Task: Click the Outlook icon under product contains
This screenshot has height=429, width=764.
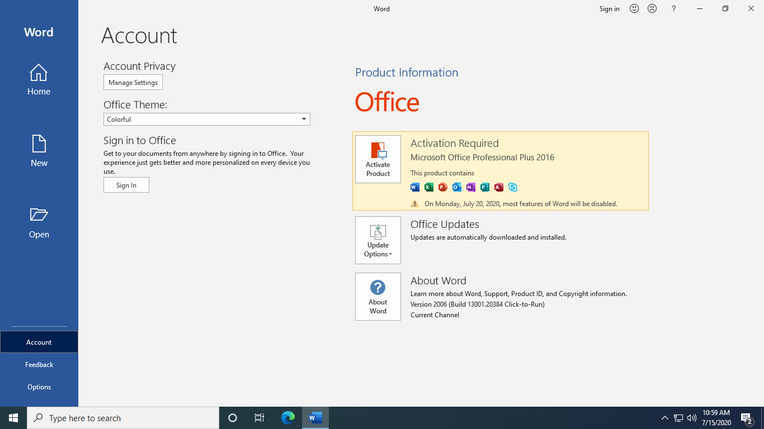Action: [x=457, y=187]
